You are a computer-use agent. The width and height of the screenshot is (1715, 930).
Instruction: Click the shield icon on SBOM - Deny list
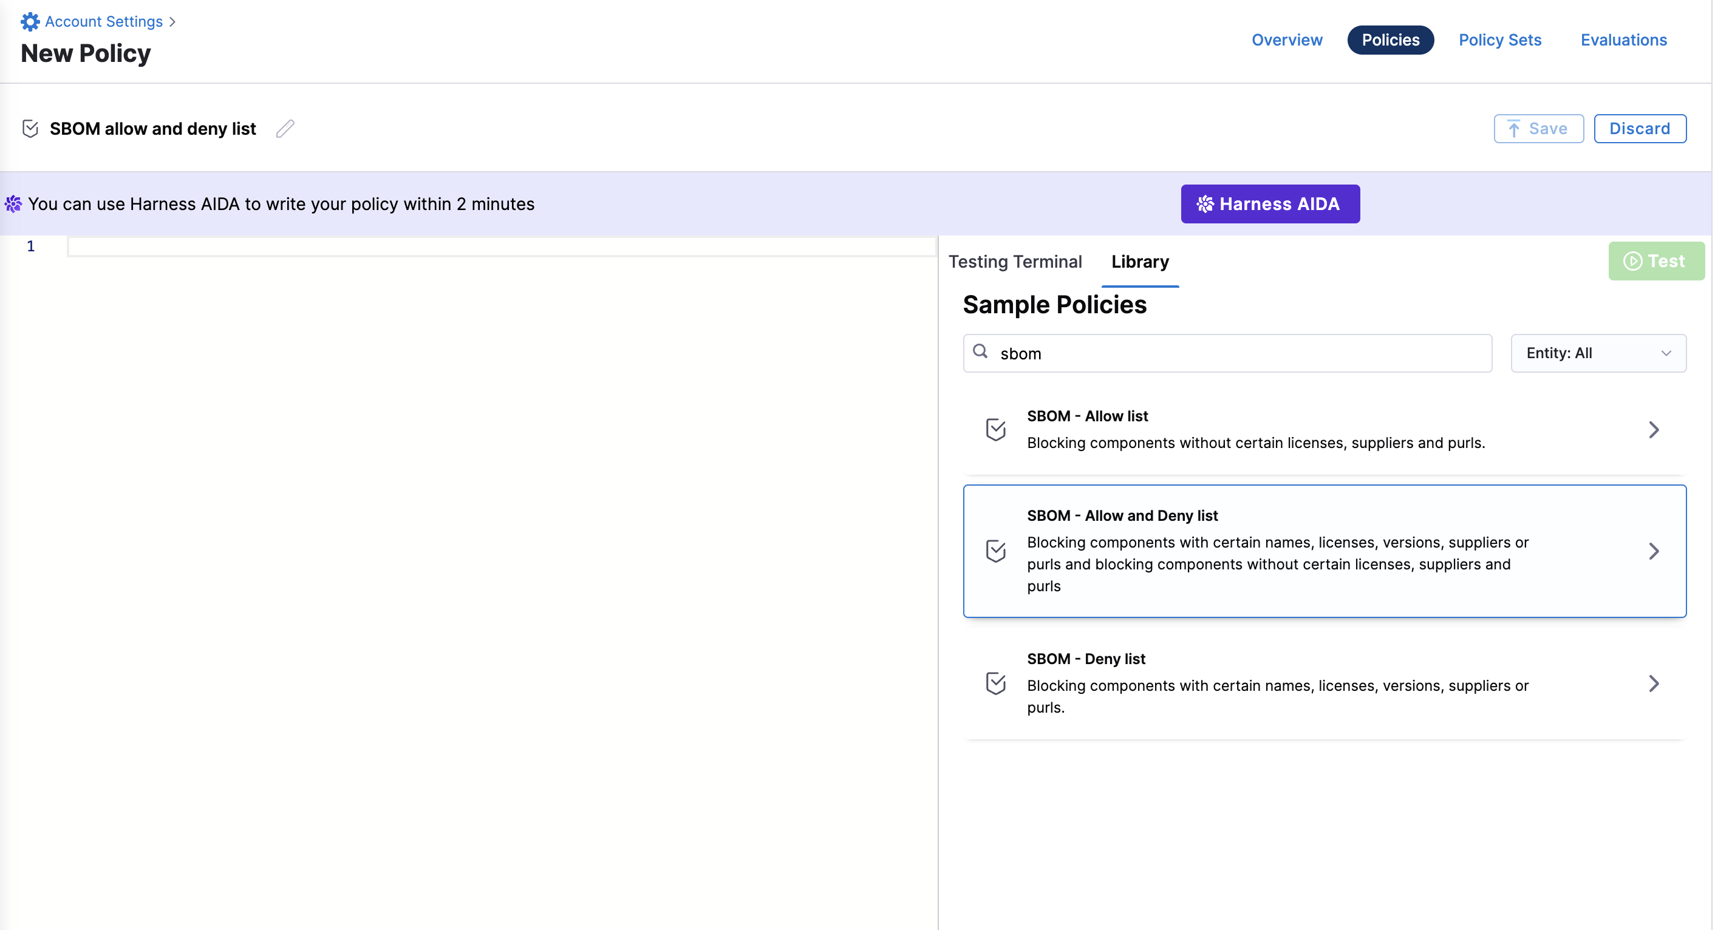point(995,683)
